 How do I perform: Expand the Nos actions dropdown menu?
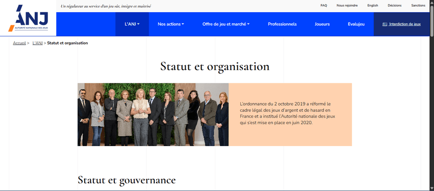tap(171, 24)
